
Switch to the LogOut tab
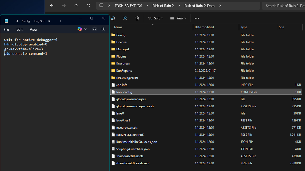39,21
